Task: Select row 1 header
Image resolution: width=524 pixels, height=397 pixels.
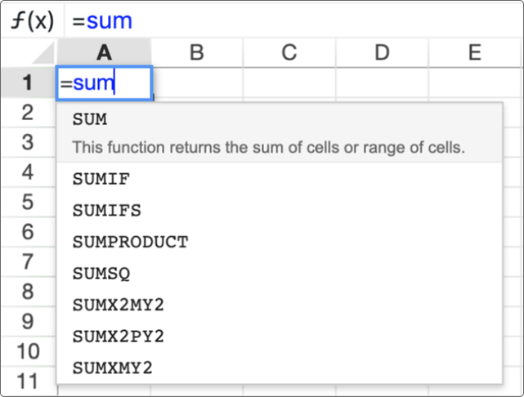Action: pyautogui.click(x=28, y=83)
